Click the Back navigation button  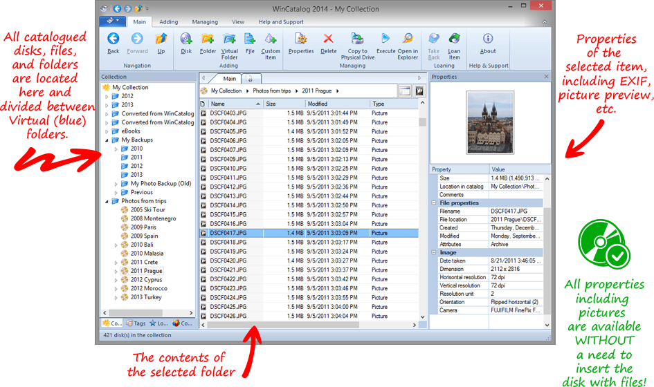point(113,43)
